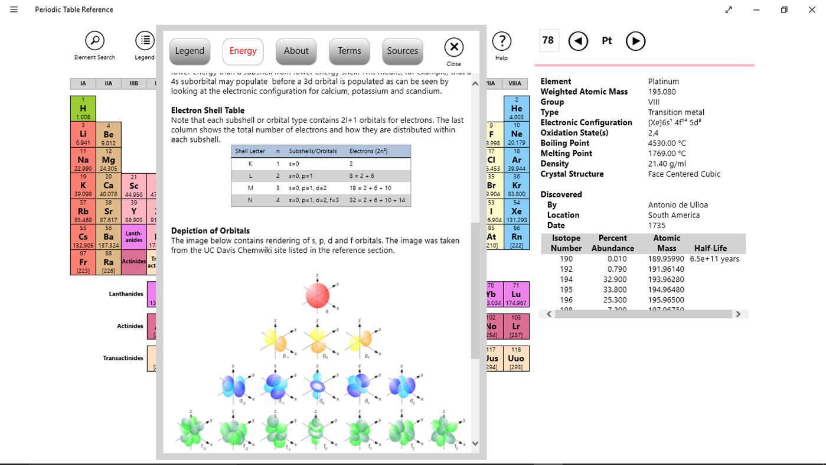826x465 pixels.
Task: Open the Sources section
Action: 402,51
